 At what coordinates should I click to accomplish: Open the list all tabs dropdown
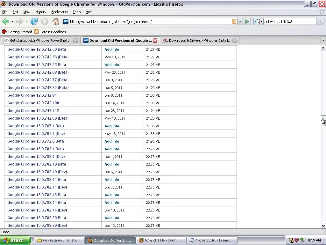coord(323,41)
